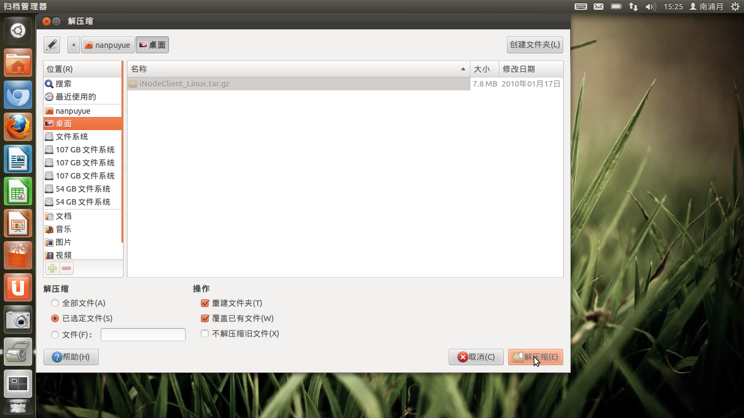Click the 解压缩(E) extract button
The width and height of the screenshot is (744, 418).
click(535, 357)
